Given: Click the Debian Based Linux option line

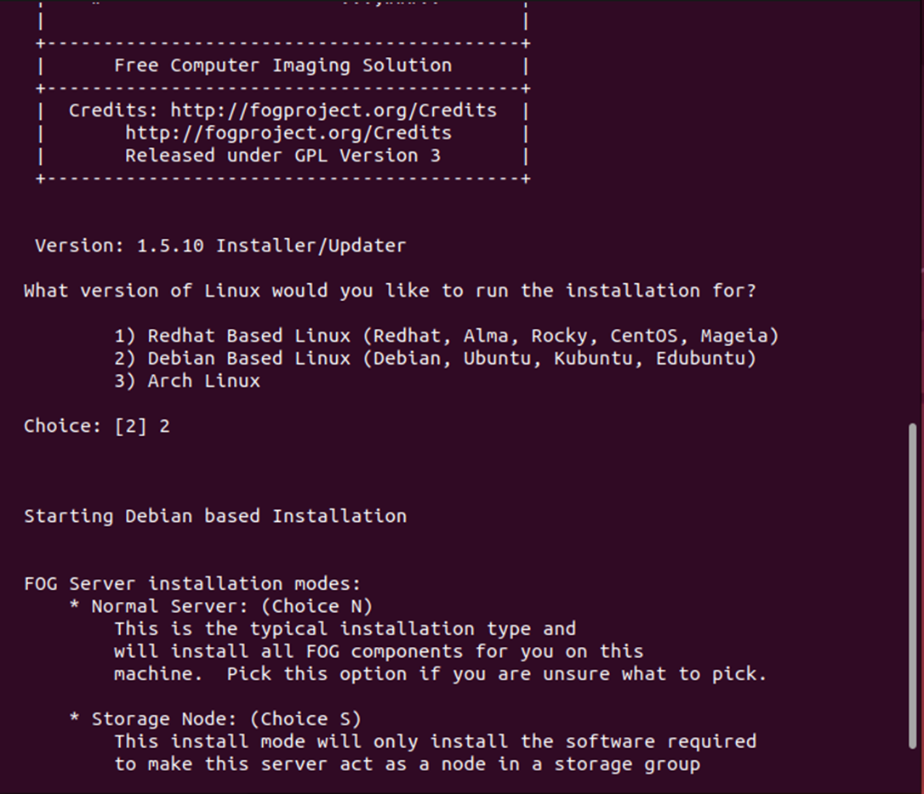Looking at the screenshot, I should pos(435,359).
